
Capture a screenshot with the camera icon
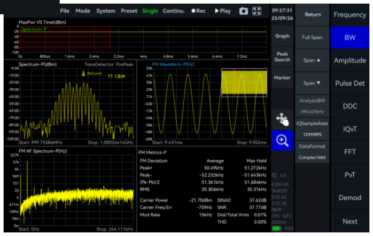tap(243, 11)
